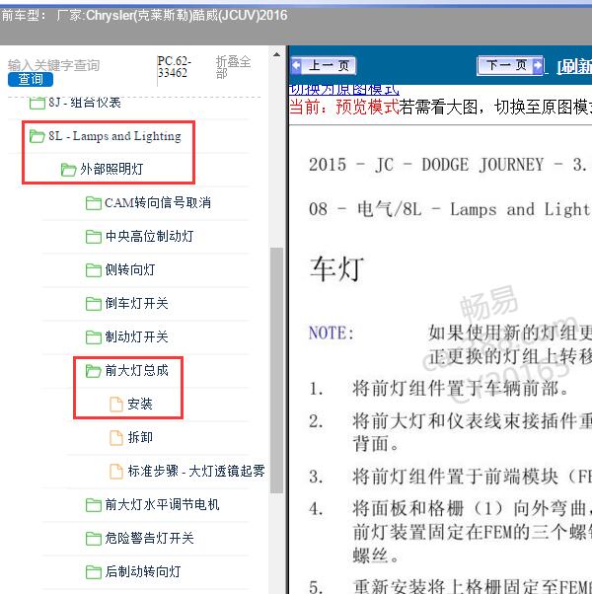The image size is (592, 594).
Task: Expand the 倒车灯开关 folder
Action: [x=137, y=303]
